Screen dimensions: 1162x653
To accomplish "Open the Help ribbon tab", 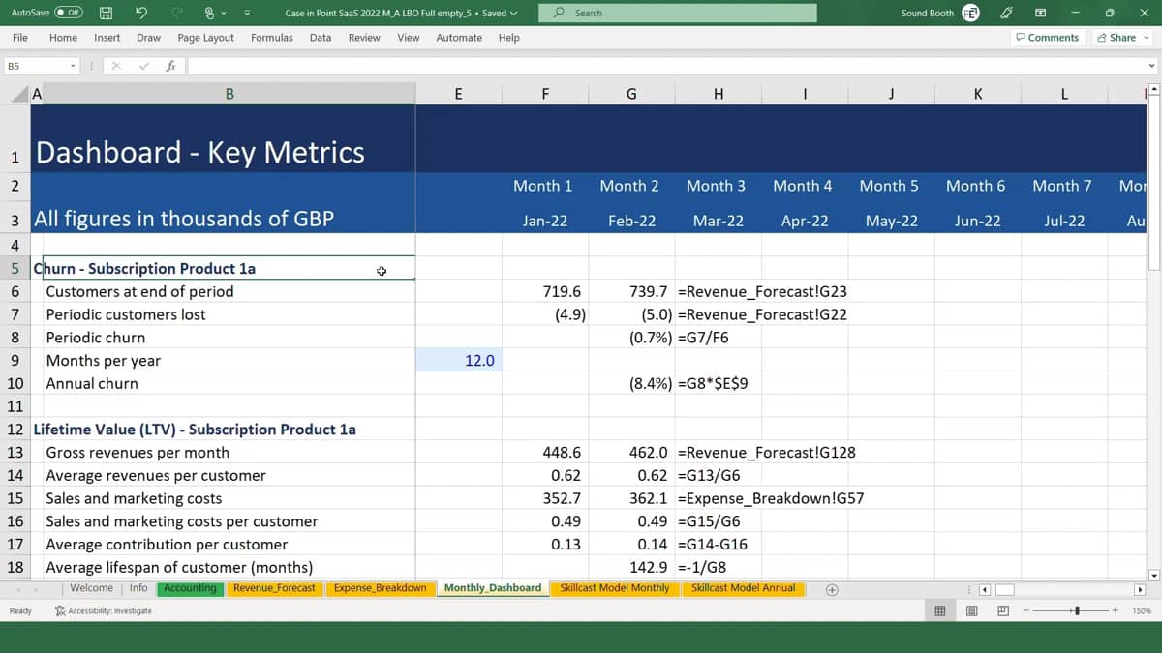I will pyautogui.click(x=509, y=38).
